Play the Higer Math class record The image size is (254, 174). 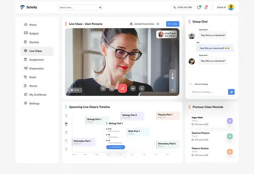230,121
